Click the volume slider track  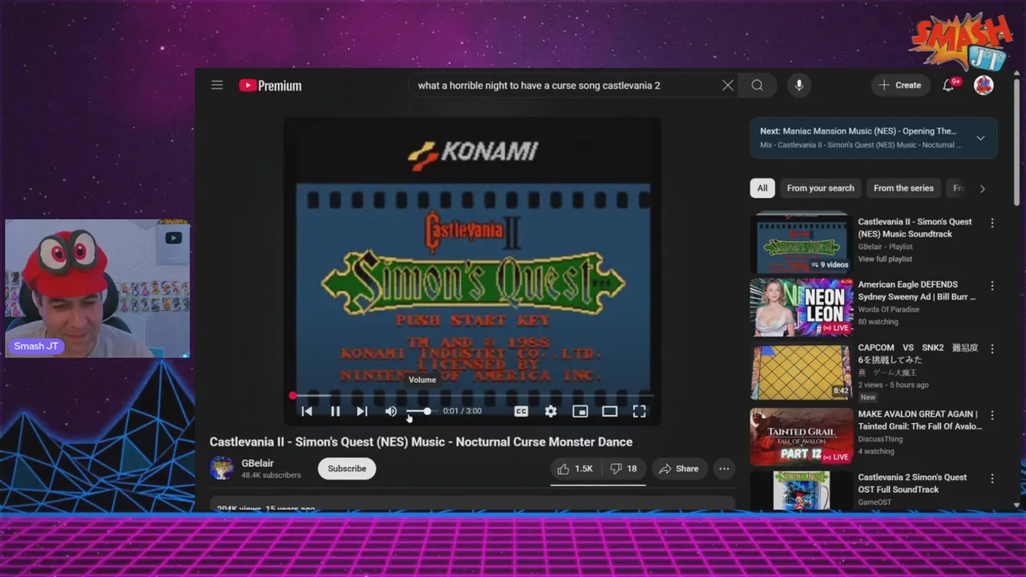tap(418, 411)
